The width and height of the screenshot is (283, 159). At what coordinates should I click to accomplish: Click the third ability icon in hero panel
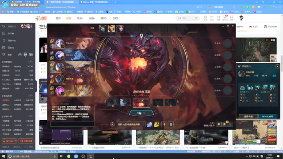point(257,87)
